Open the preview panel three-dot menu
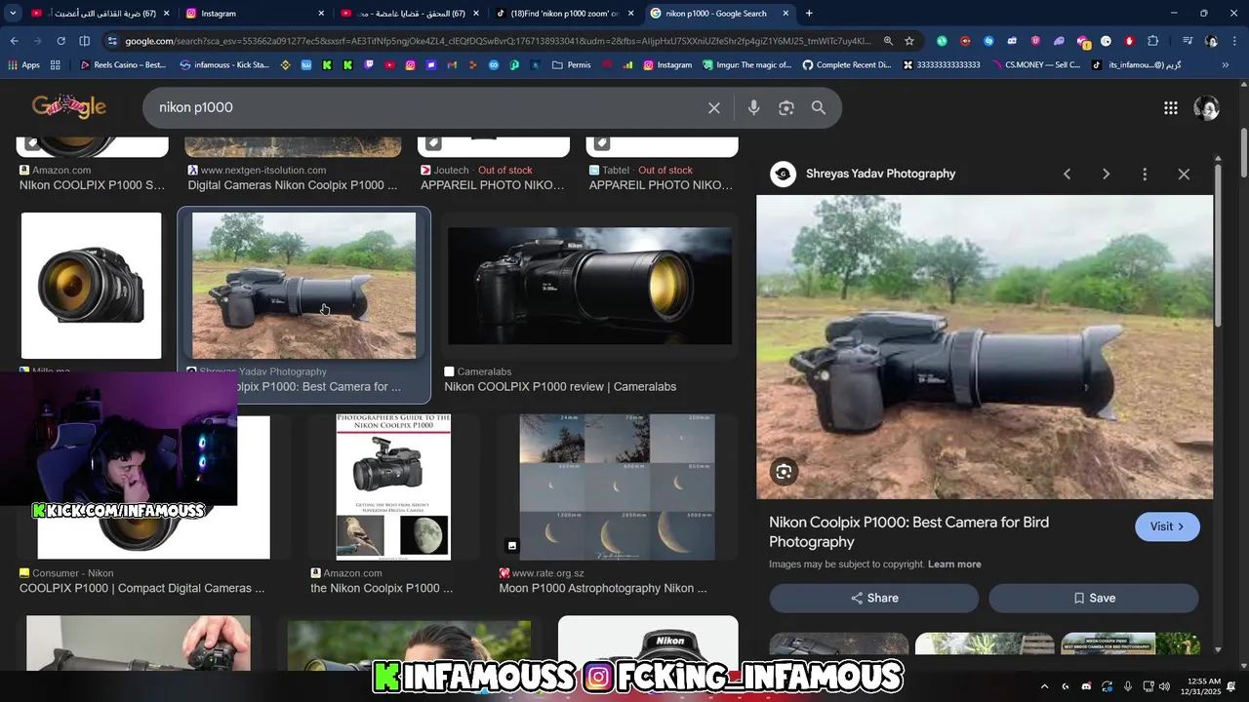The image size is (1249, 702). tap(1145, 174)
